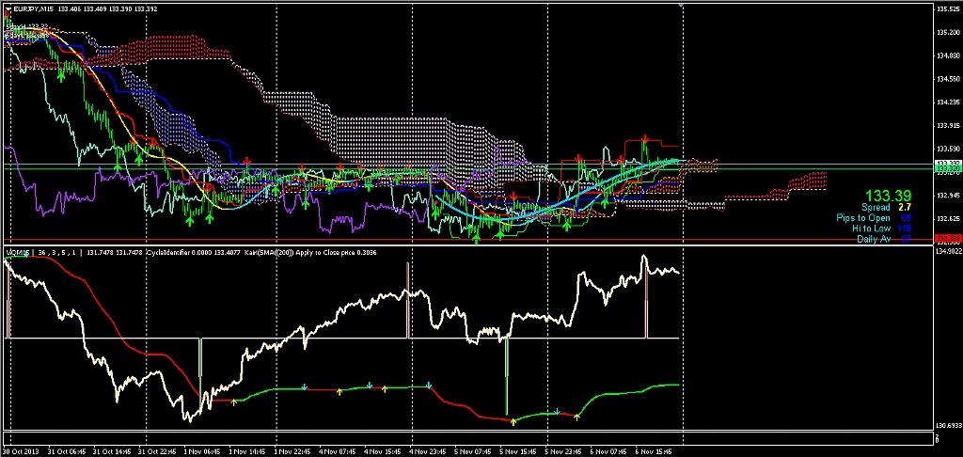The image size is (963, 457).
Task: Click the 135.200 price axis value
Action: (947, 32)
